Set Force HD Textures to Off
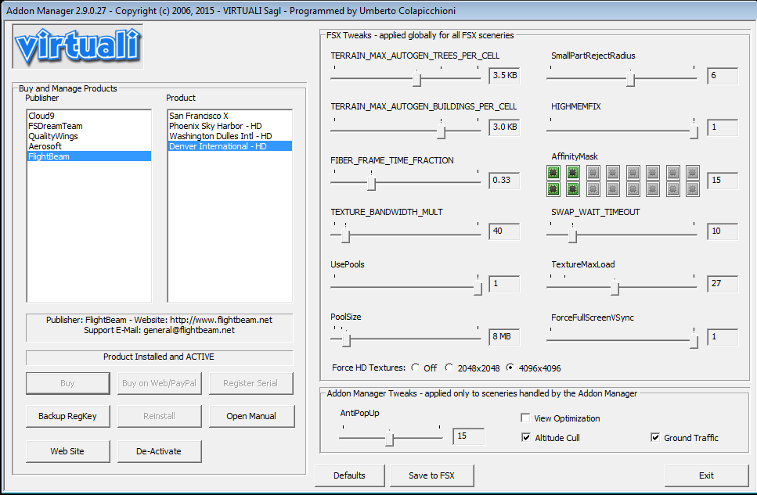 coord(415,368)
